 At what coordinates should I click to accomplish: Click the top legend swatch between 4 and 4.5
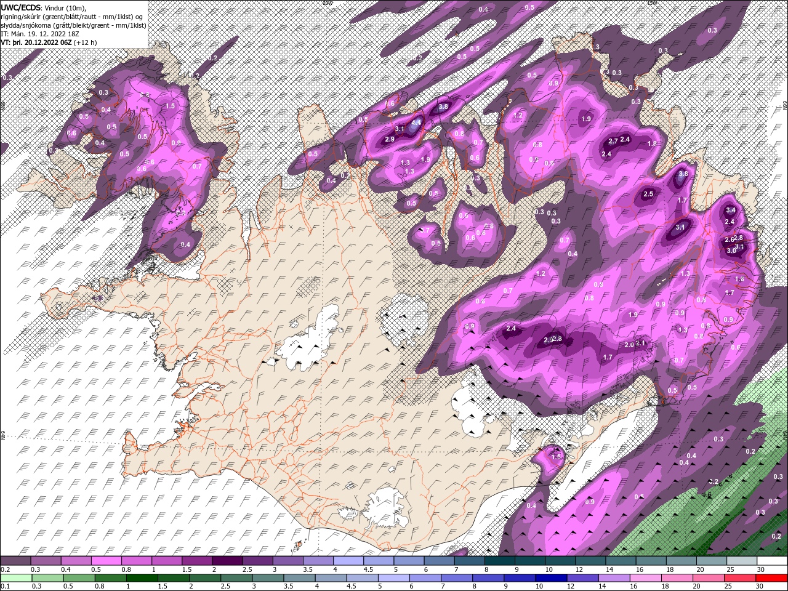[348, 561]
